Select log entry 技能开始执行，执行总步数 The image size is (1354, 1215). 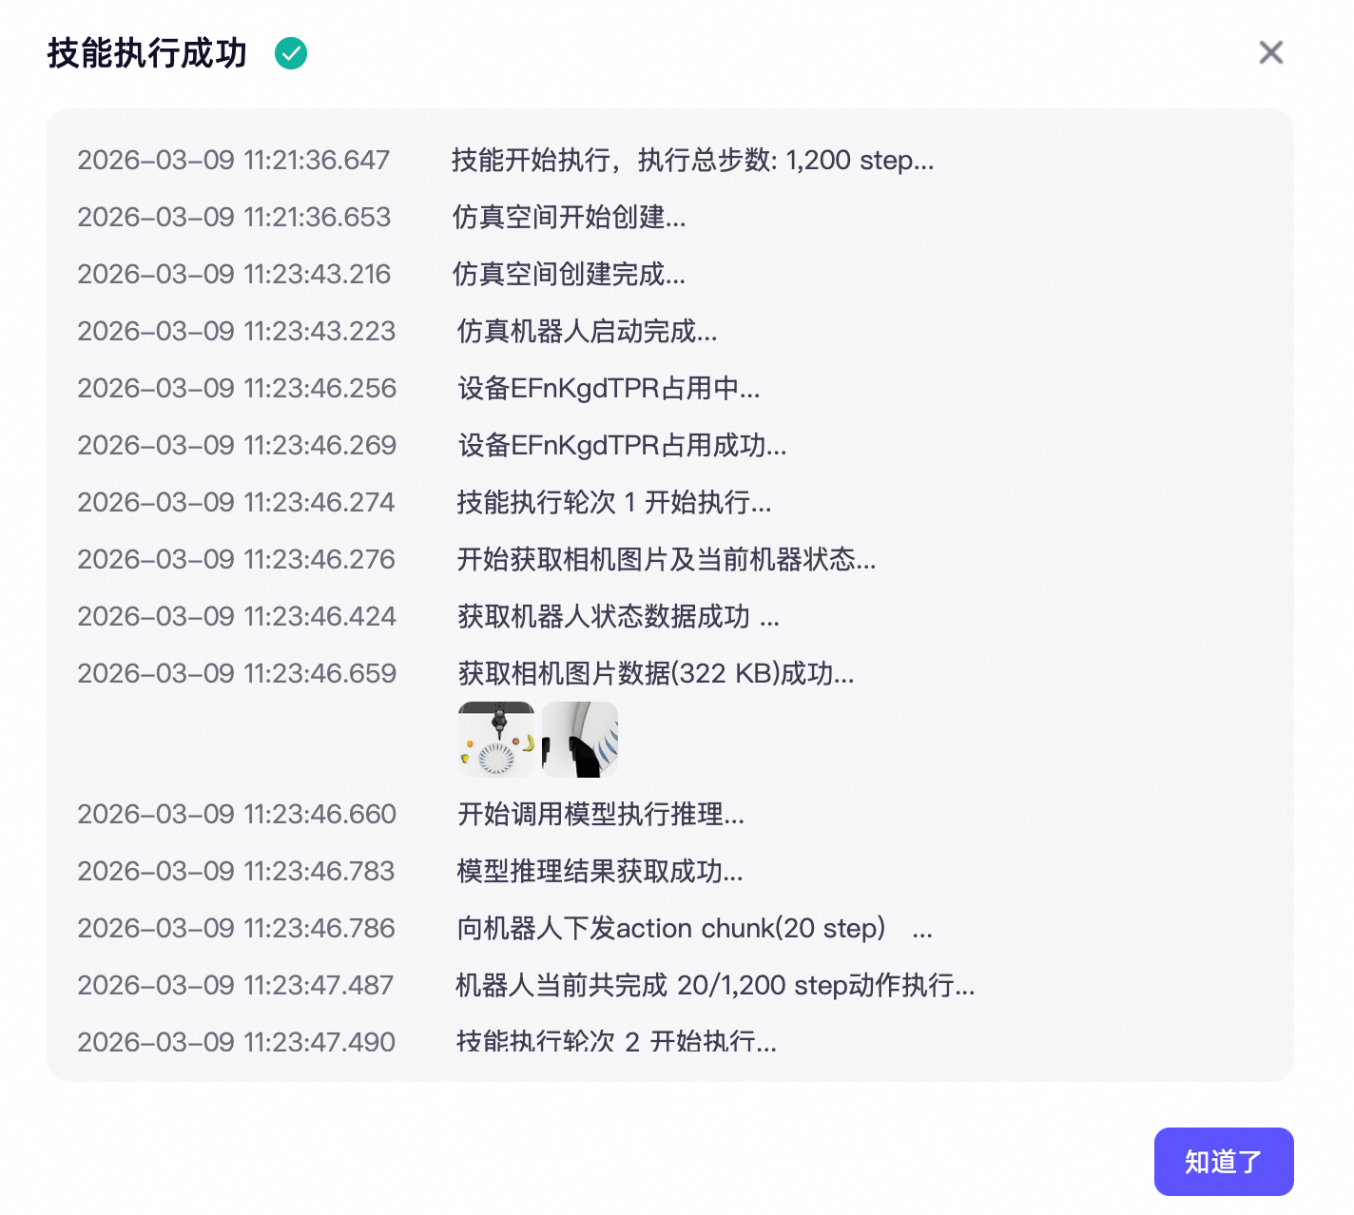(692, 160)
